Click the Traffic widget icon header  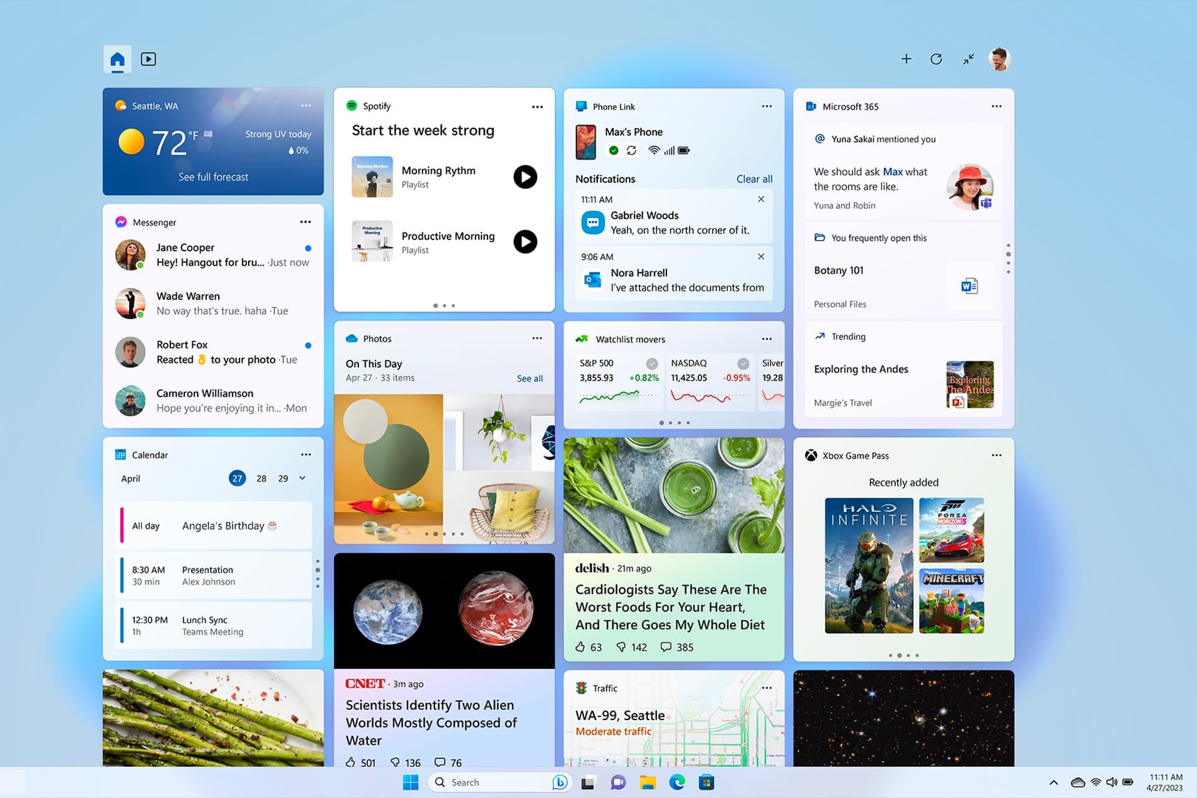tap(580, 686)
